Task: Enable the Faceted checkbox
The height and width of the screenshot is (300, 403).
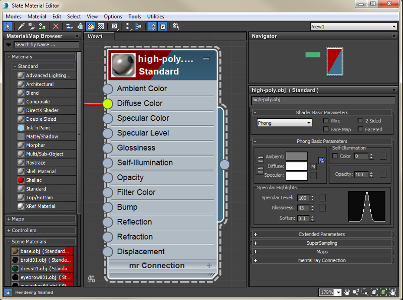Action: tap(360, 129)
